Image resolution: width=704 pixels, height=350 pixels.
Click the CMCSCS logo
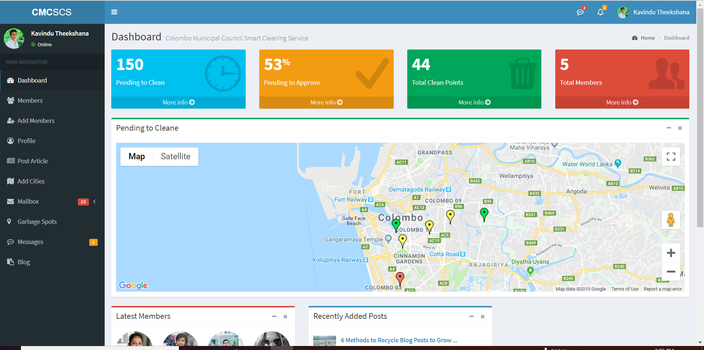pyautogui.click(x=52, y=12)
